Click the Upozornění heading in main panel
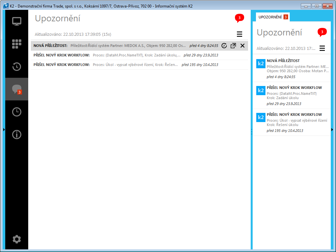Image resolution: width=336 pixels, height=252 pixels. pos(57,18)
